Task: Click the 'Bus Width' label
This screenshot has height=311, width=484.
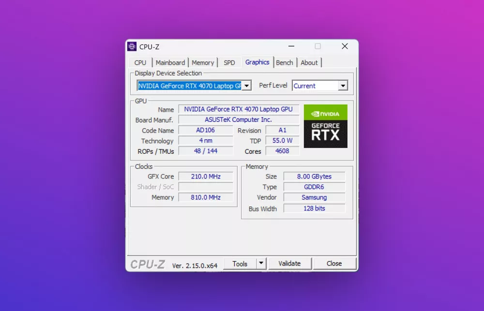Action: coord(263,209)
